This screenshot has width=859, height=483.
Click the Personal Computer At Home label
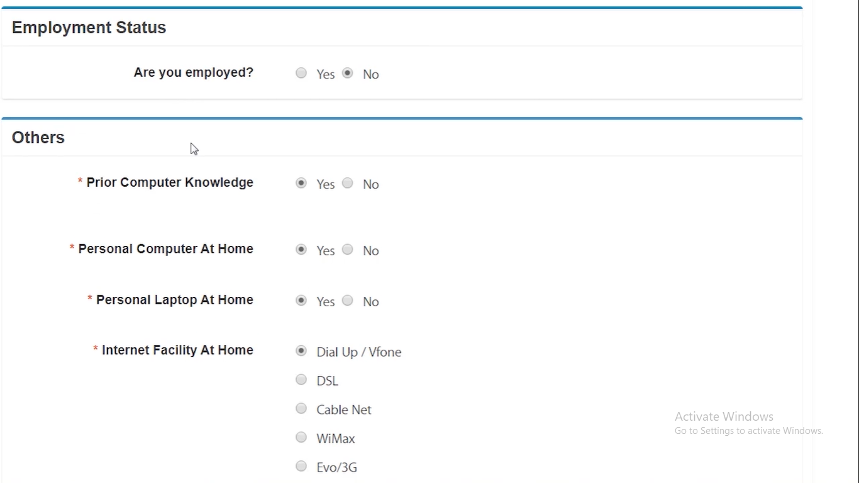[x=165, y=249]
